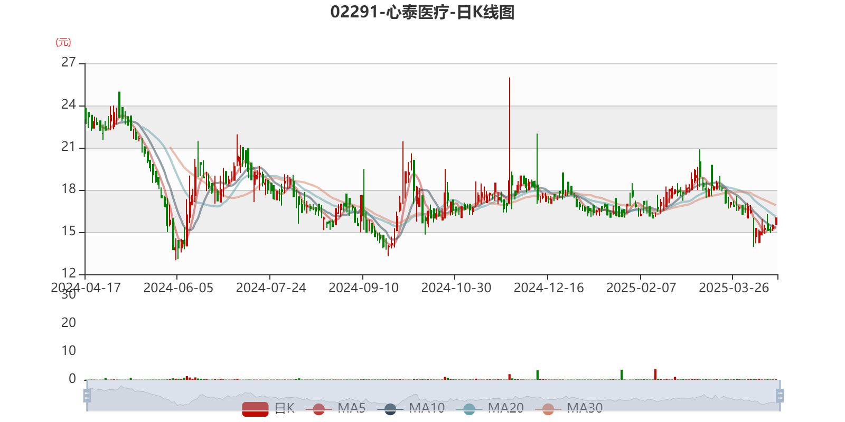
Task: Click the 2024-06-05 date axis label
Action: [179, 288]
